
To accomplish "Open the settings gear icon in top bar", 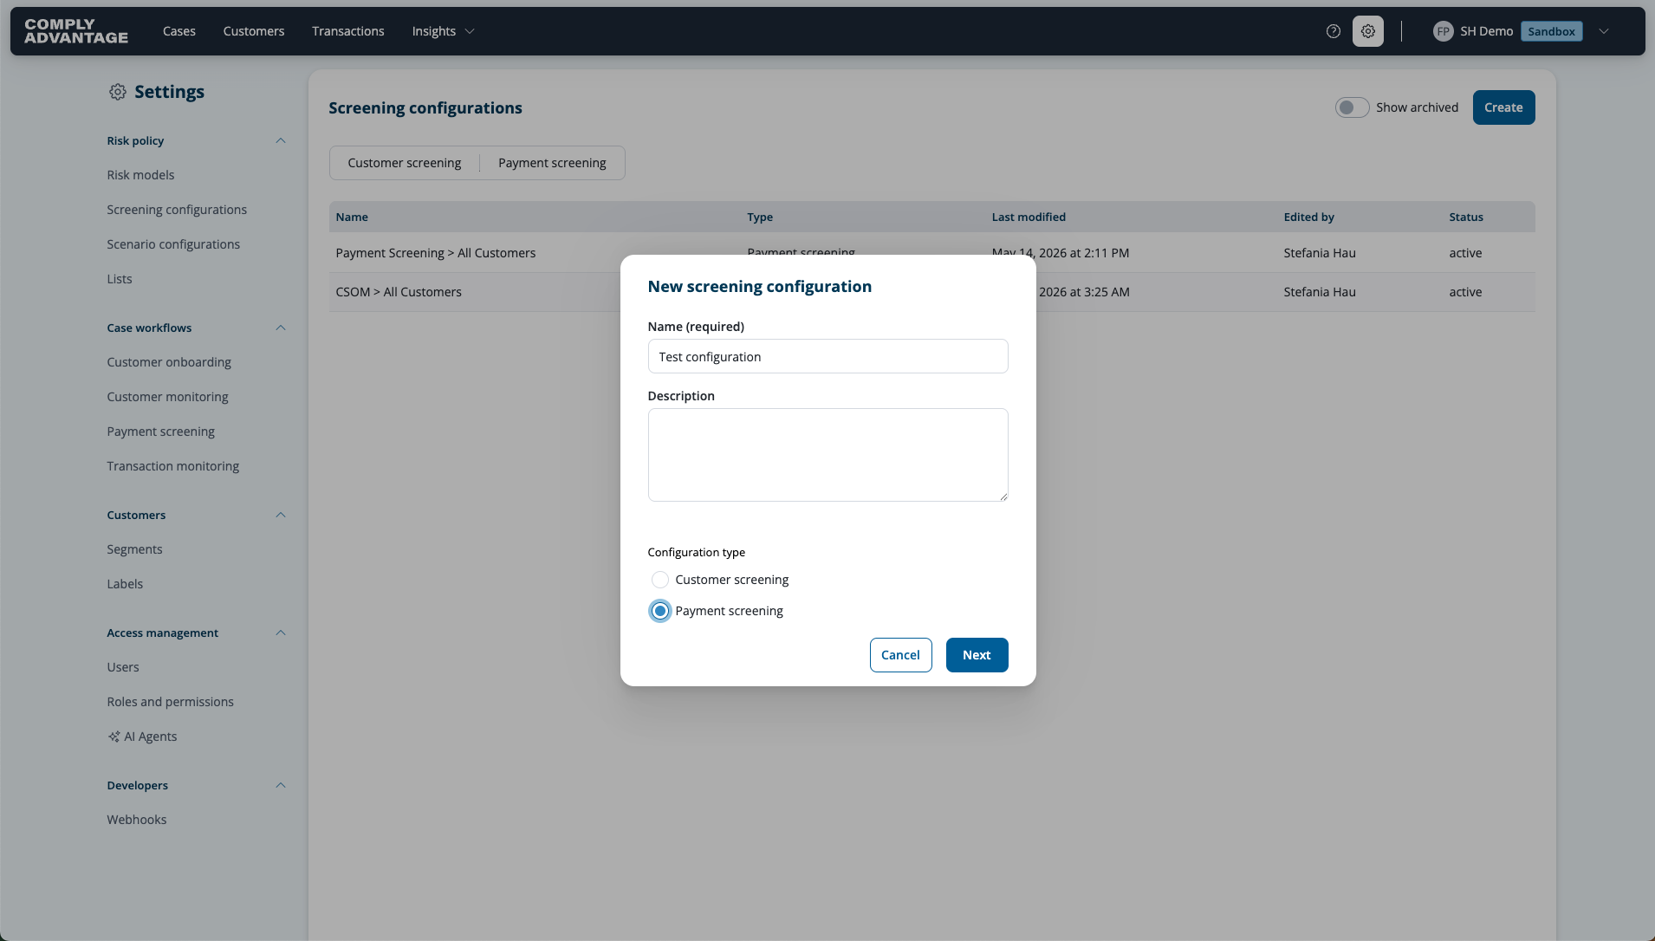I will [1368, 31].
